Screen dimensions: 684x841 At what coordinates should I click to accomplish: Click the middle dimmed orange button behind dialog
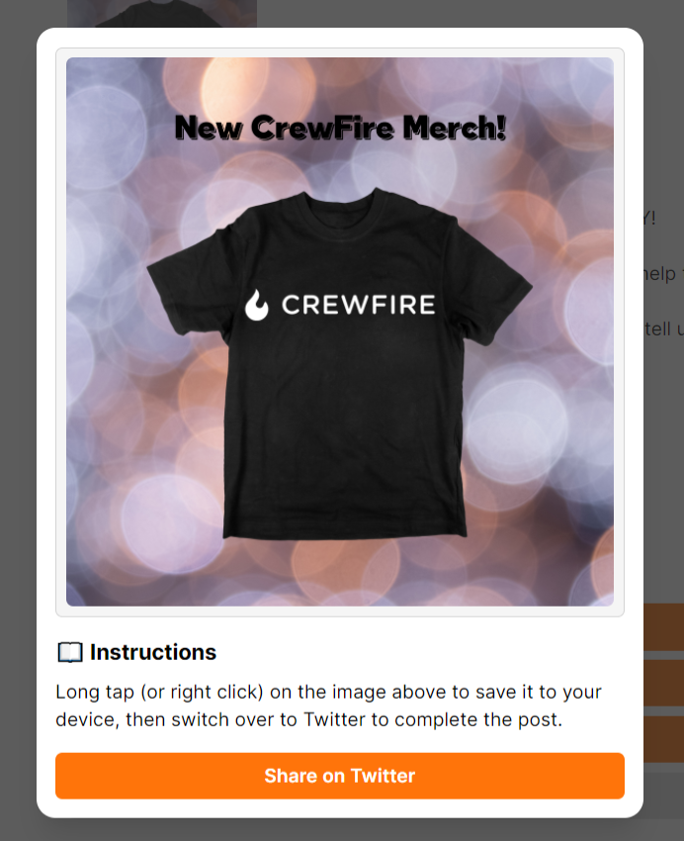663,683
